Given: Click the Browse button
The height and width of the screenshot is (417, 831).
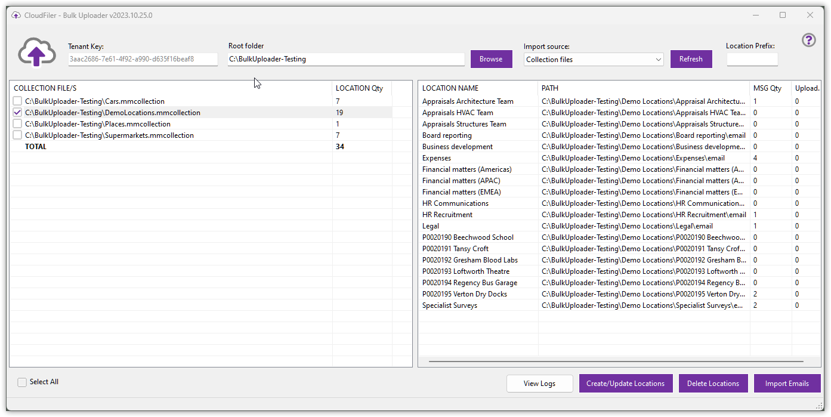Looking at the screenshot, I should click(x=491, y=59).
